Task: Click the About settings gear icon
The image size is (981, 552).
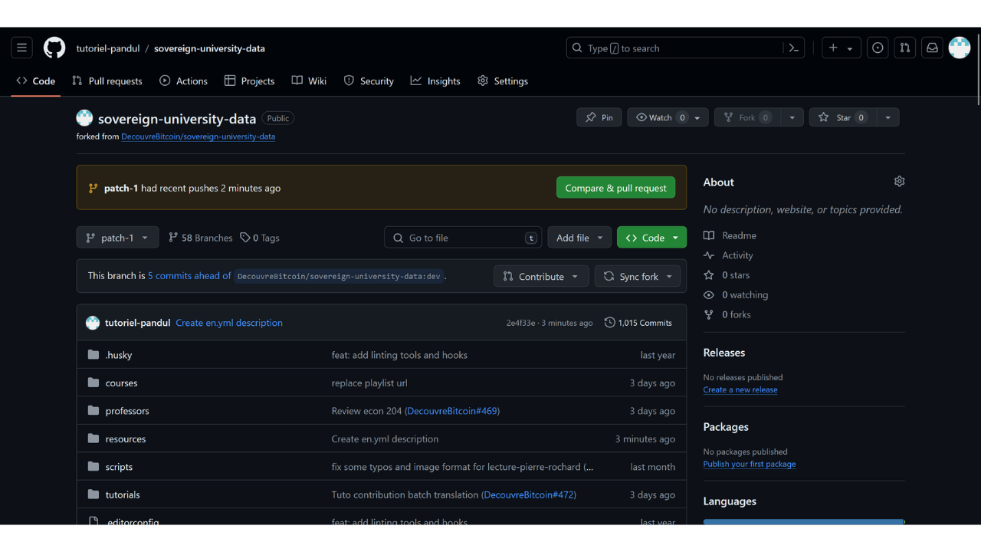Action: pos(899,182)
